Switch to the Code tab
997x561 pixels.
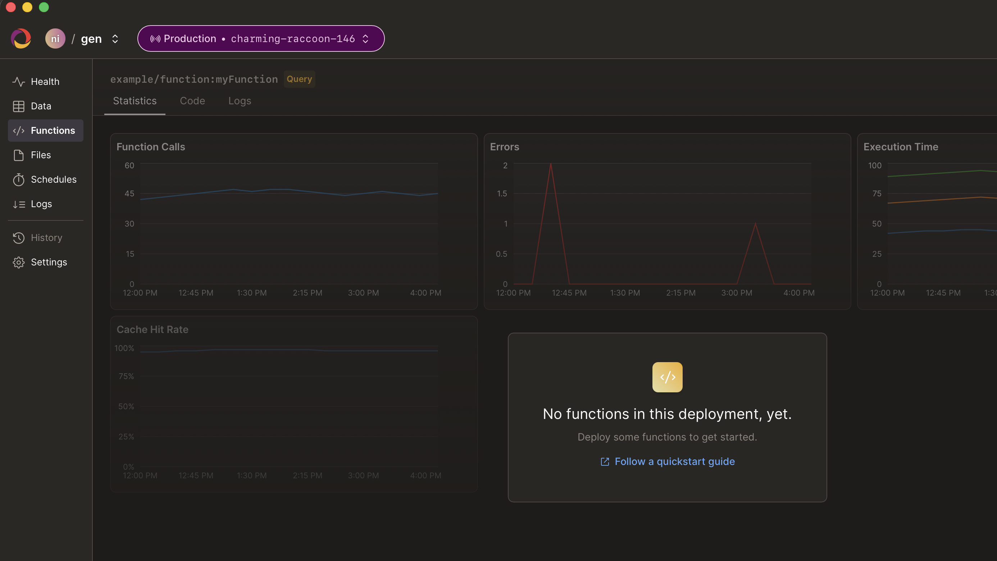[x=192, y=101]
